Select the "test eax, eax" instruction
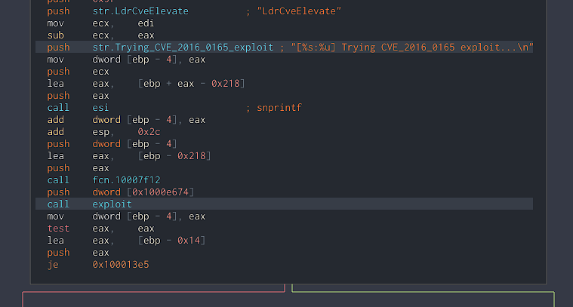Screen dimensions: 573x307 click(100, 229)
